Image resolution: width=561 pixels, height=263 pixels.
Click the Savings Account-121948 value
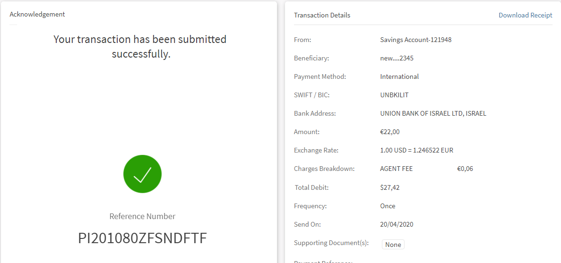click(x=415, y=40)
